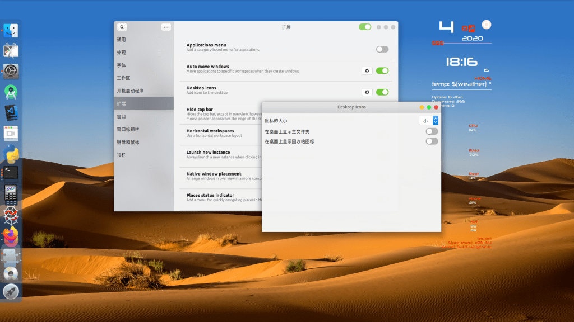
Task: Toggle 在桌面上显示主文件夹 switch
Action: tap(432, 131)
